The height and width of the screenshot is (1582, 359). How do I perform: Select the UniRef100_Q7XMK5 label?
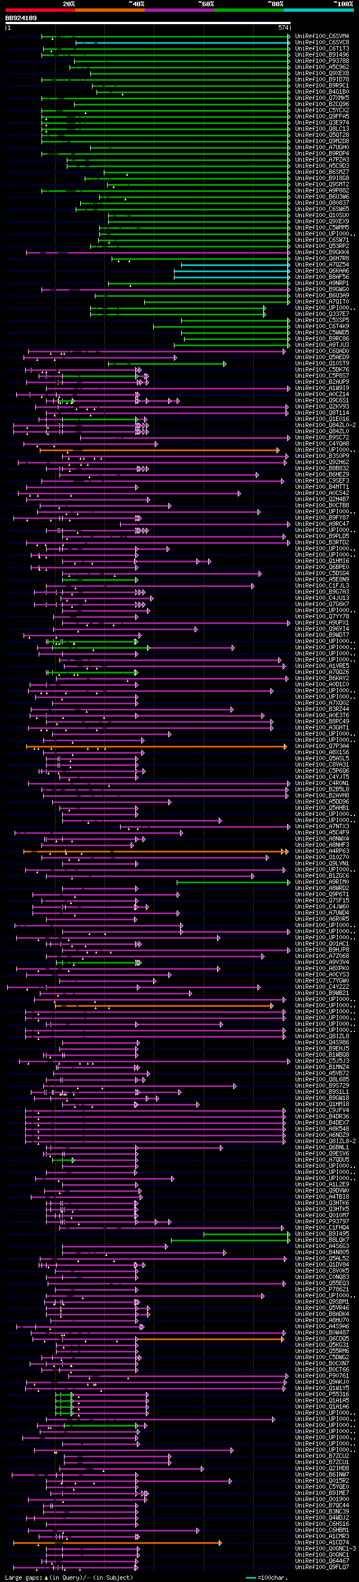click(x=322, y=98)
